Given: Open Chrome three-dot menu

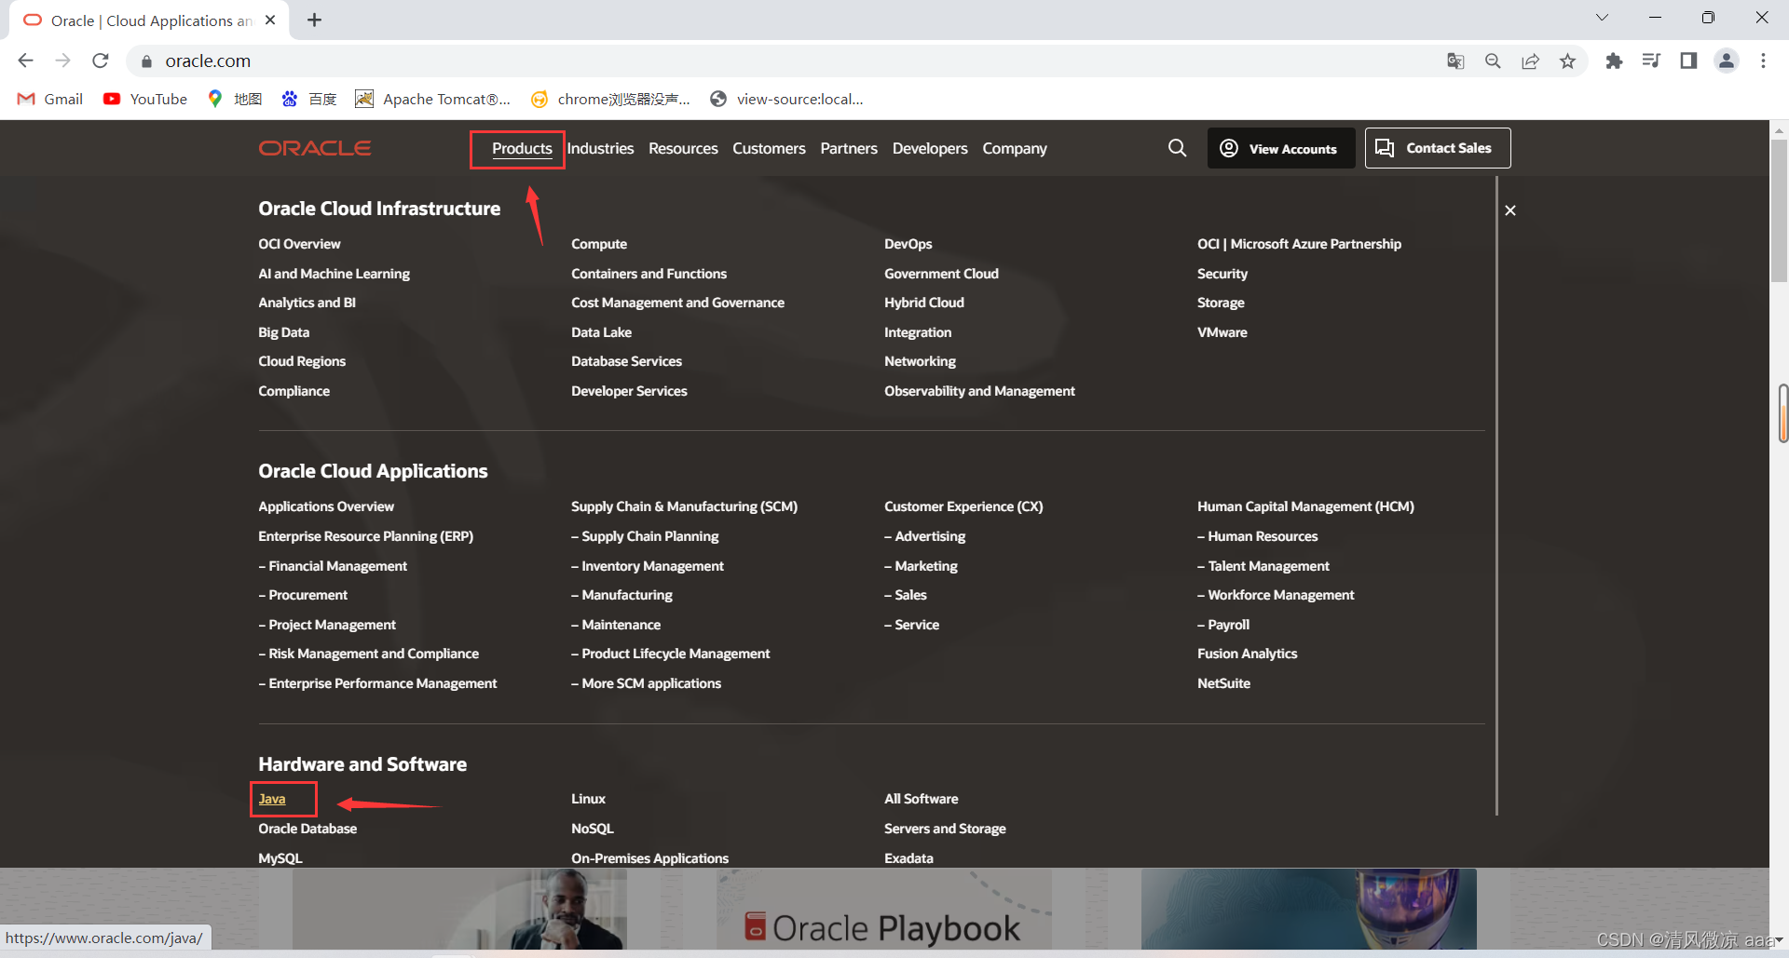Looking at the screenshot, I should pyautogui.click(x=1763, y=61).
